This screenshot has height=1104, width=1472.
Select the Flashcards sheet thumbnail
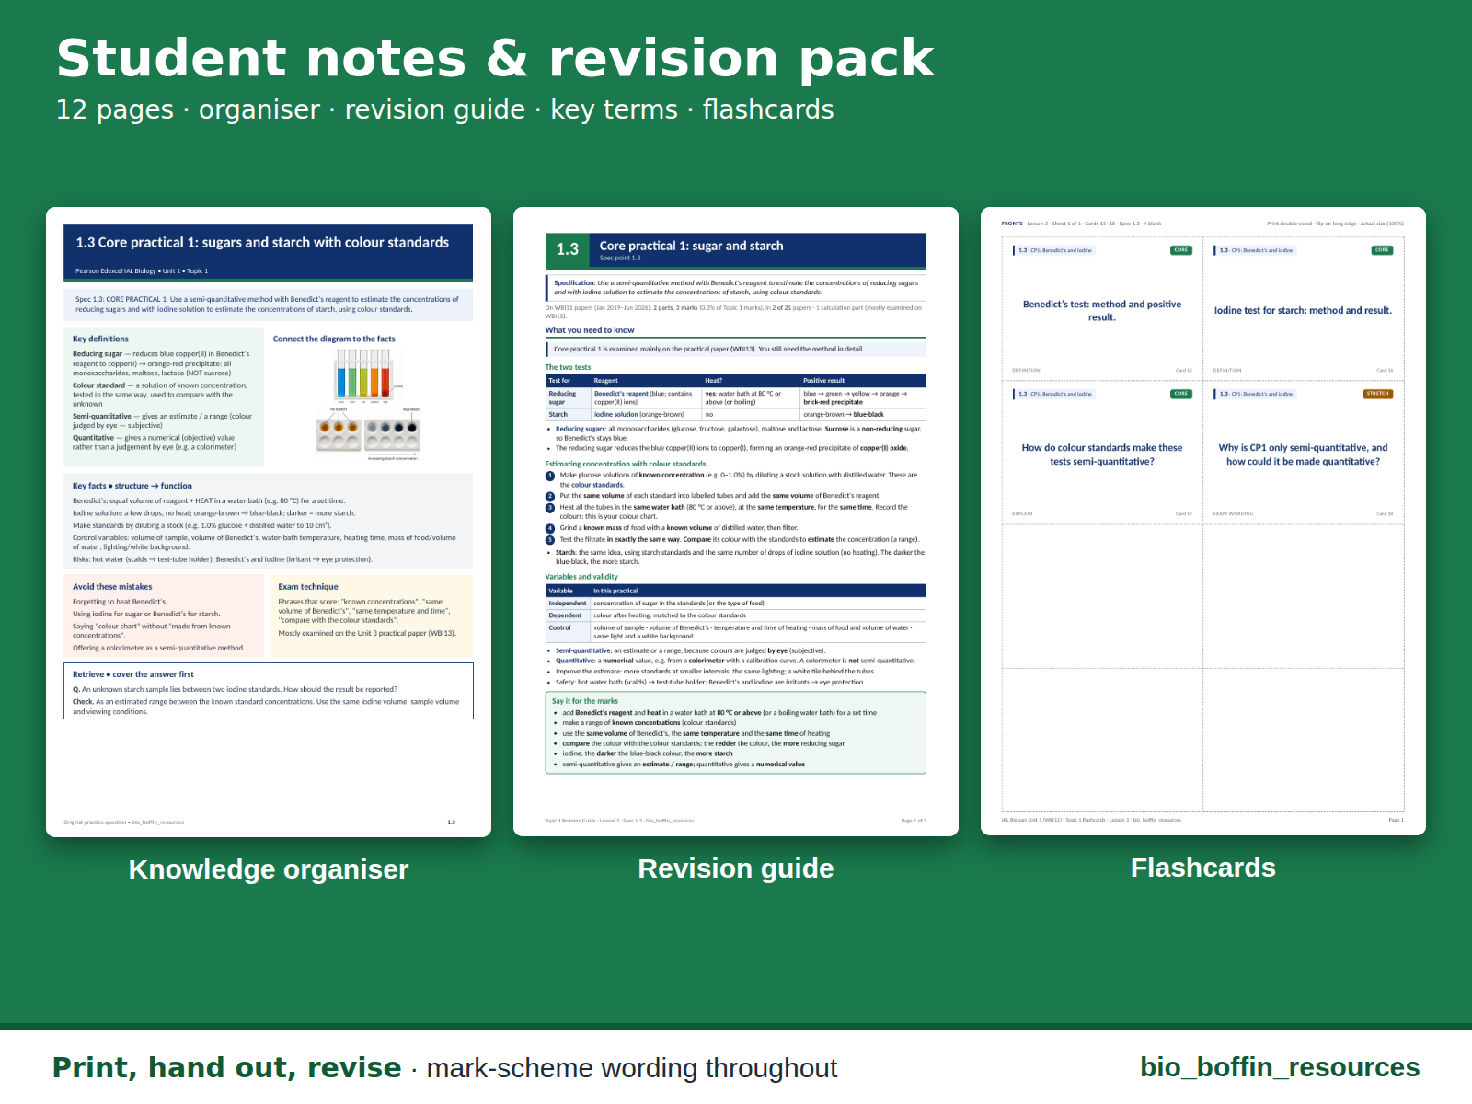coord(1203,521)
